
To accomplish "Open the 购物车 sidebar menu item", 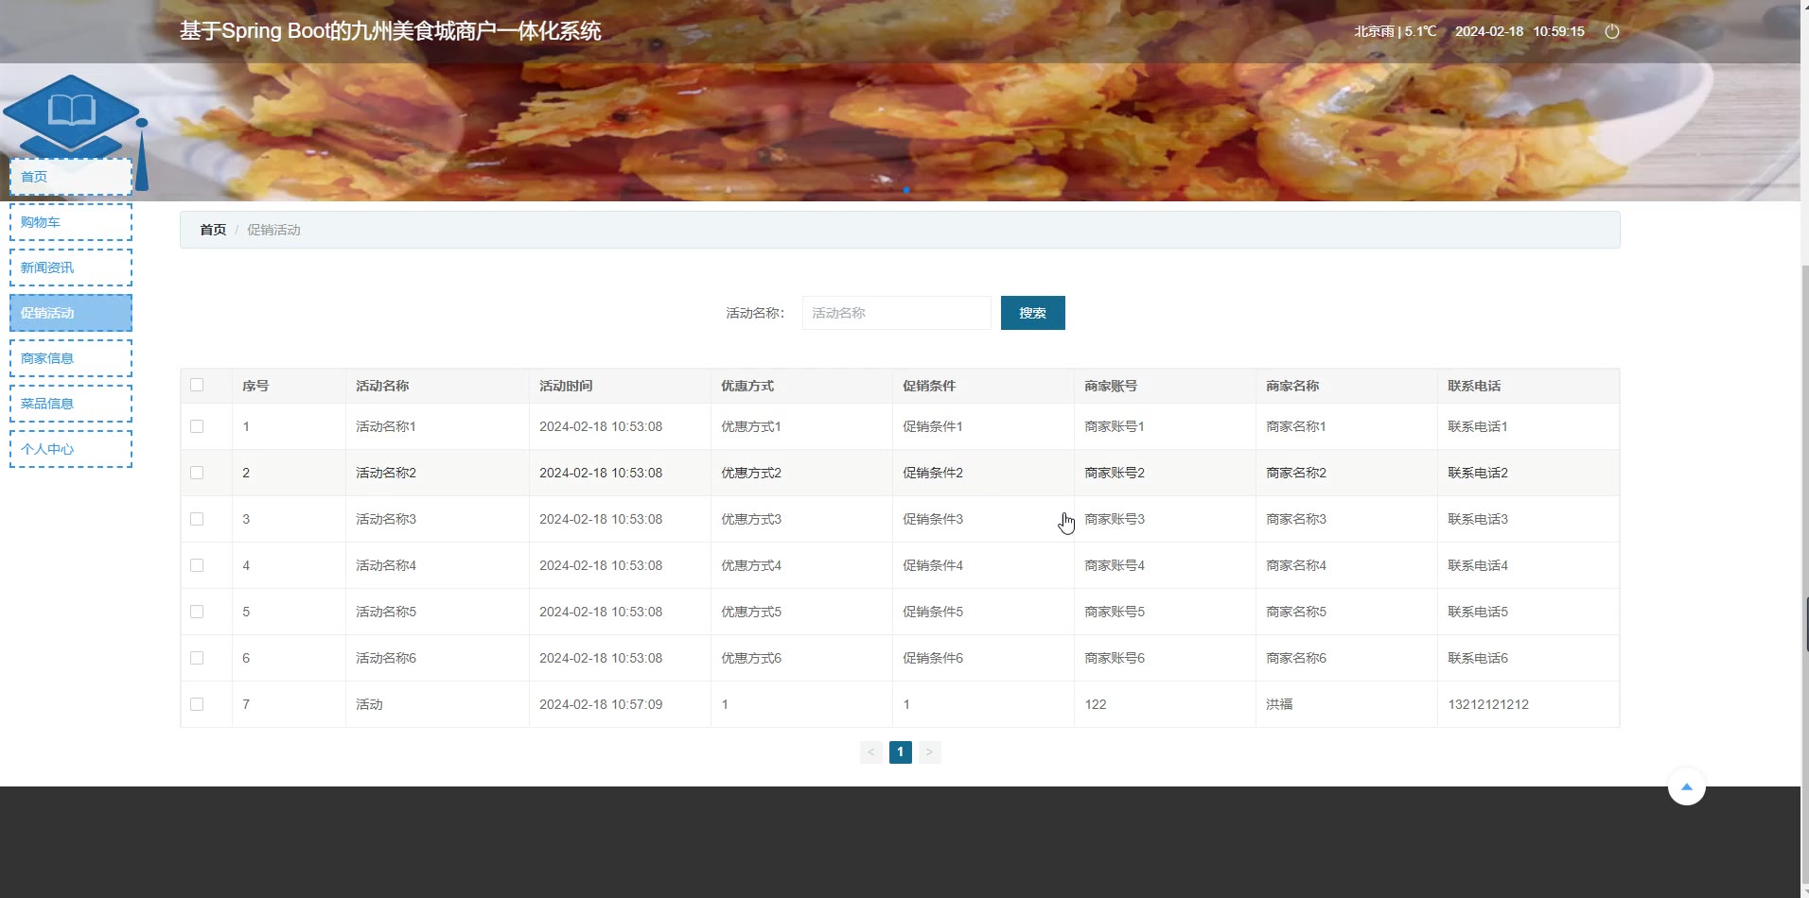I will 71,222.
